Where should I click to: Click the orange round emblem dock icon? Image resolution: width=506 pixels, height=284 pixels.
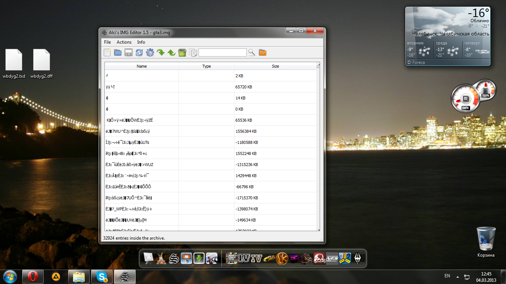coord(282,258)
